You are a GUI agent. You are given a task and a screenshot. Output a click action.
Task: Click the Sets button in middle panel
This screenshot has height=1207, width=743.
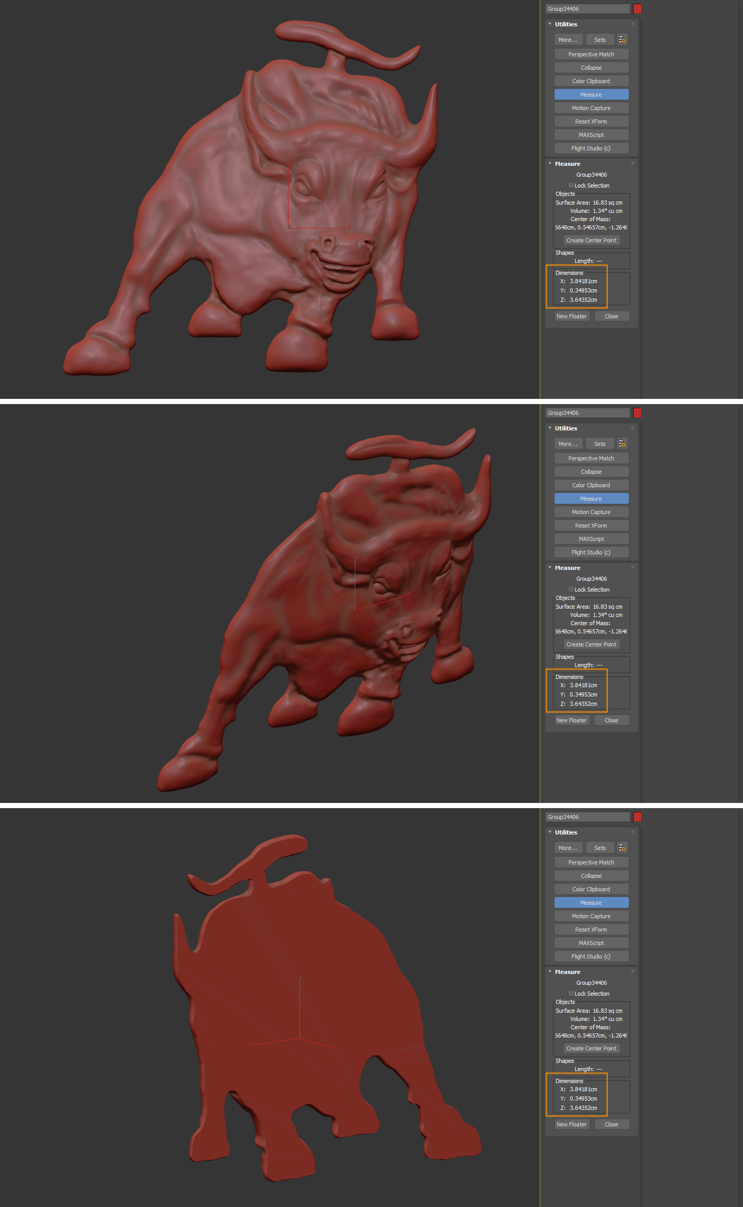tap(600, 444)
